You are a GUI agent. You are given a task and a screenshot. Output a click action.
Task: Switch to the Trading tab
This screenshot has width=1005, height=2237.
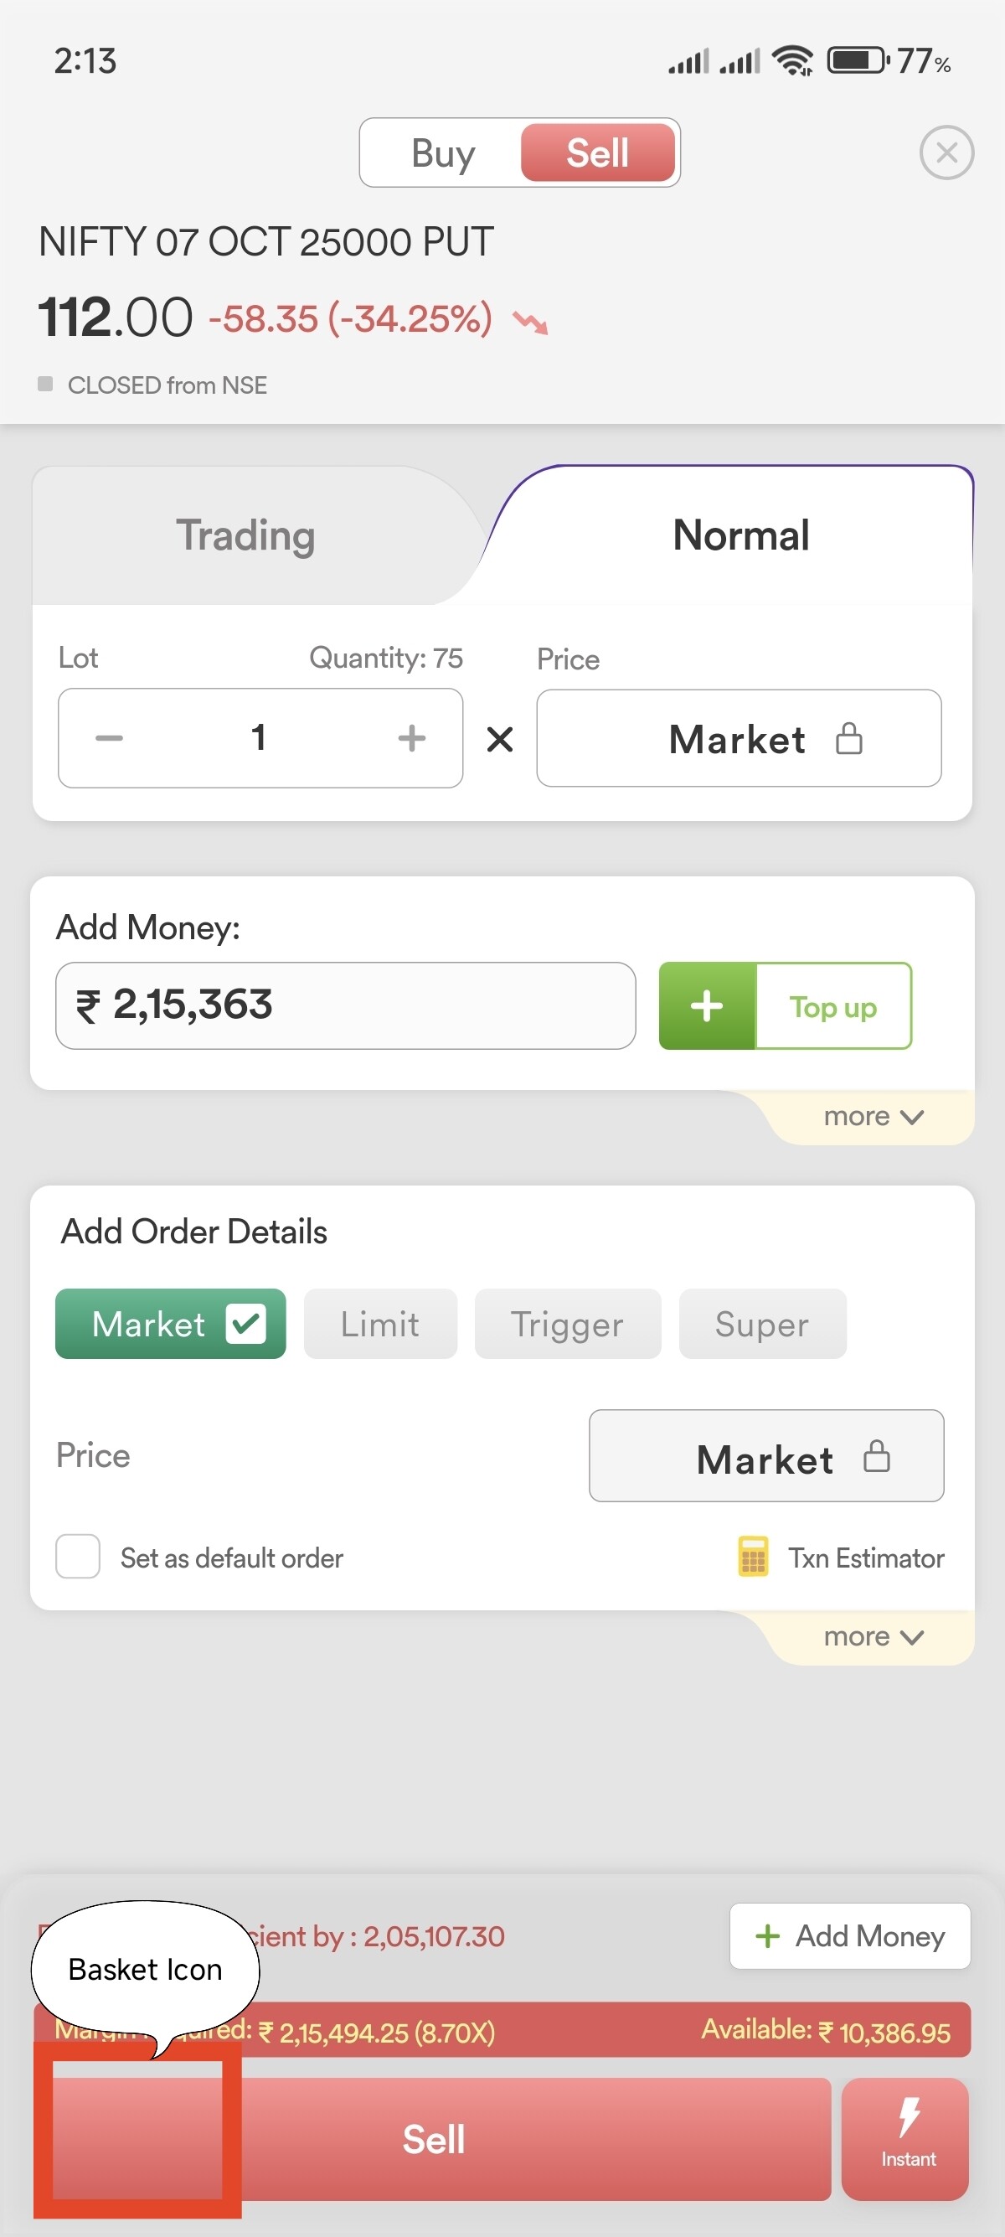[x=245, y=536]
